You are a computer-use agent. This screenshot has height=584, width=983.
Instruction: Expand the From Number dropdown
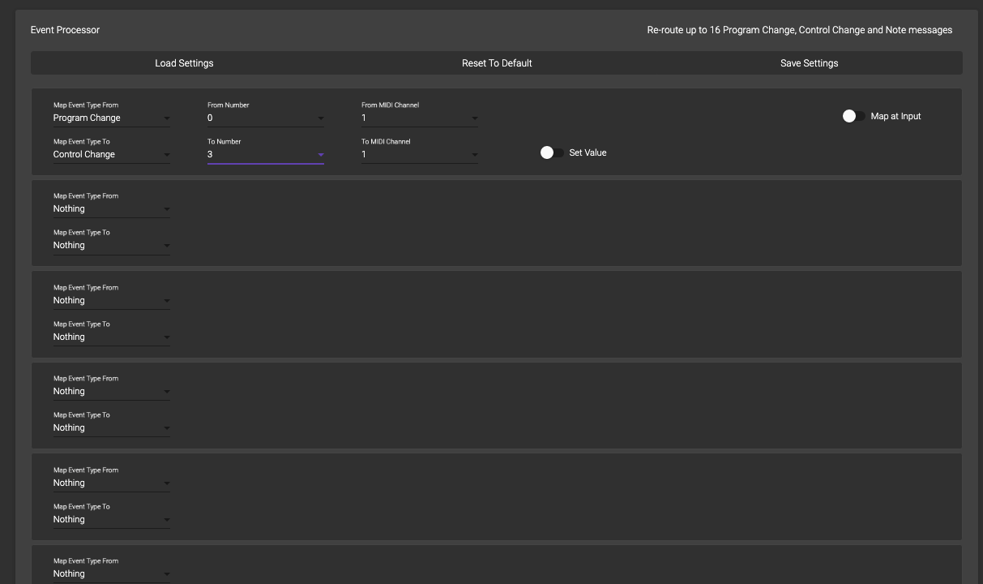[266, 118]
